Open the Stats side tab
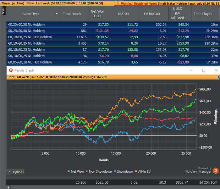This screenshot has width=220, height=189. click(3, 11)
